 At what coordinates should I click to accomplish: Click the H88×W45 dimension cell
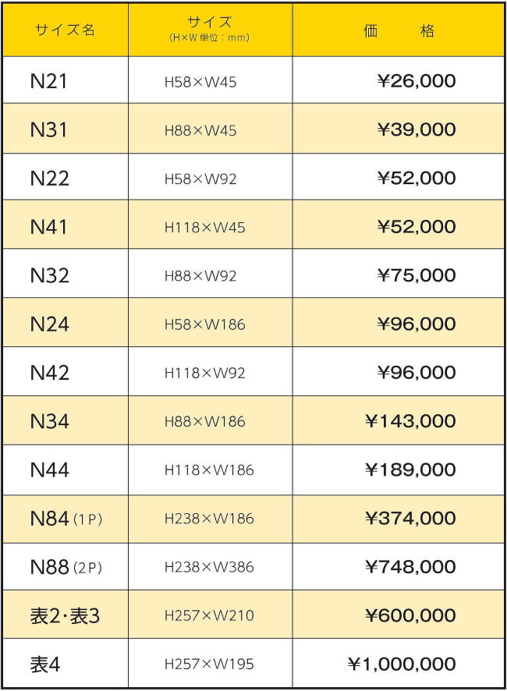200,130
